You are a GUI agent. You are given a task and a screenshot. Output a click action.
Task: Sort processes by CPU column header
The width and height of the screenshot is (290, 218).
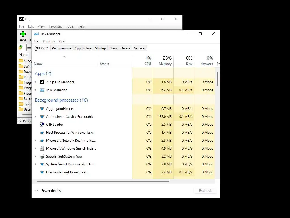(142, 61)
